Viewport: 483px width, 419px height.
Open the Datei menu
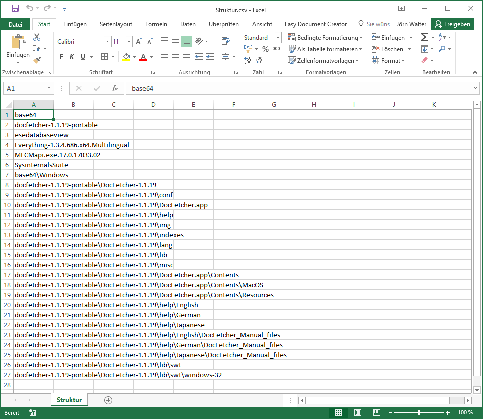pos(16,24)
